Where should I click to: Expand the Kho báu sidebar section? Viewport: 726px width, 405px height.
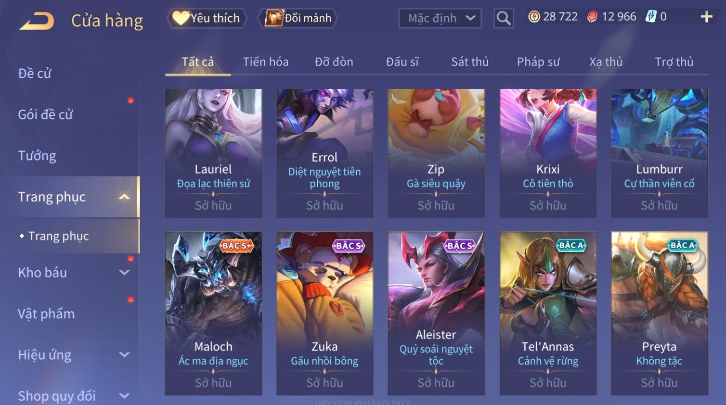124,273
